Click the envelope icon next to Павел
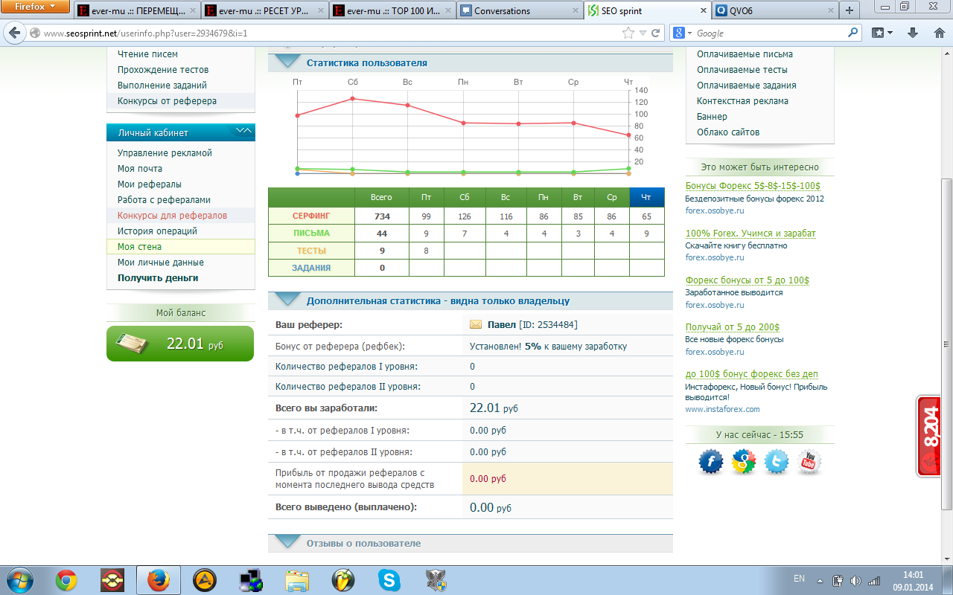The width and height of the screenshot is (953, 595). (x=476, y=324)
